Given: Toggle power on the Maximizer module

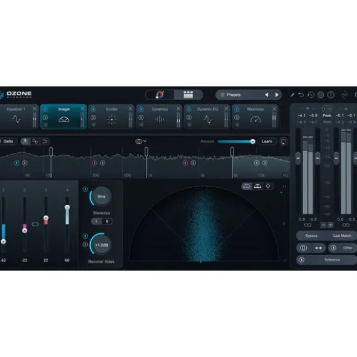Looking at the screenshot, I should [237, 109].
